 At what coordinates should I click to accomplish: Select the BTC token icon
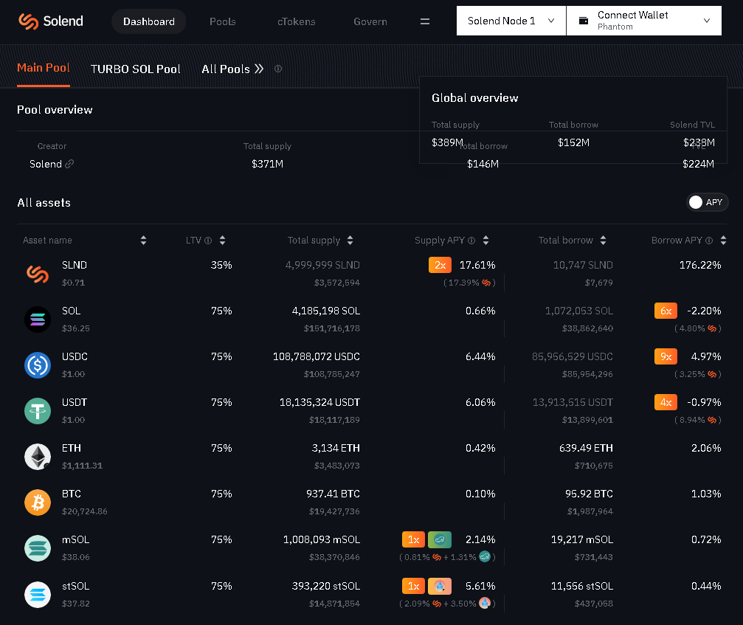click(x=38, y=503)
